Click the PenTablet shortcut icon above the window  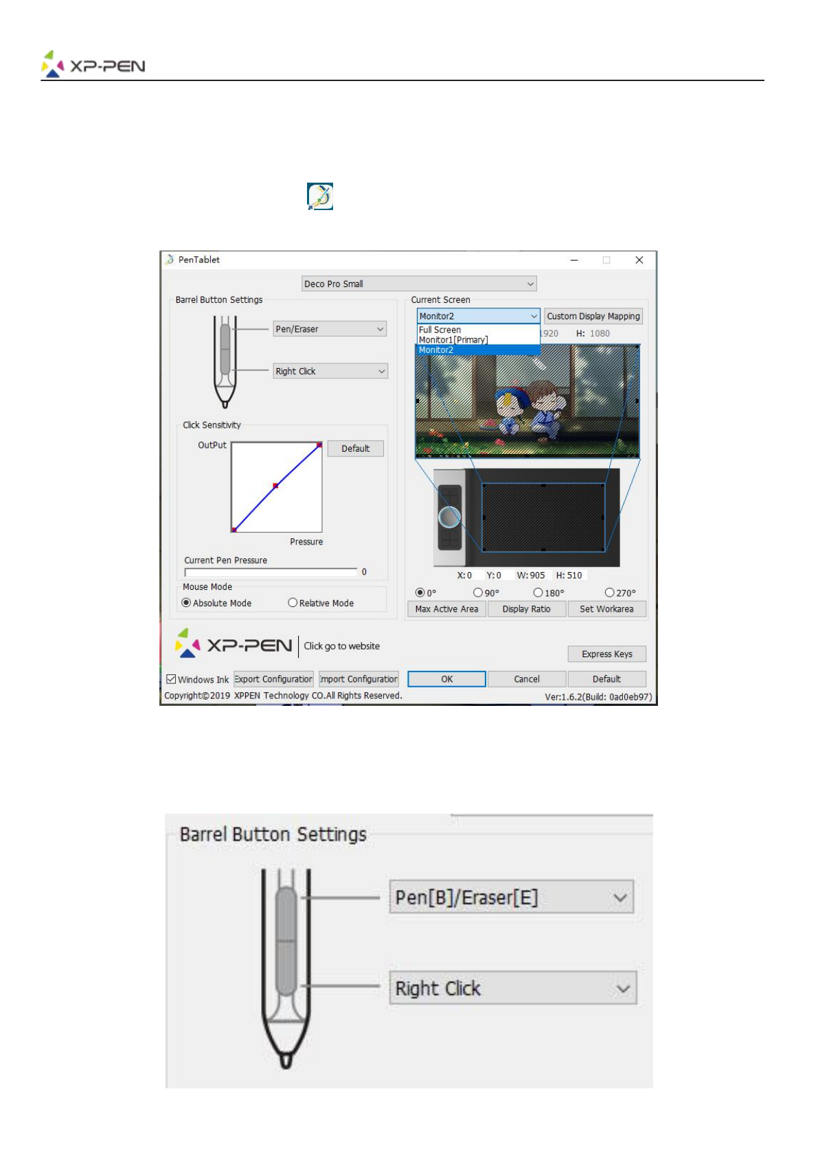point(320,196)
